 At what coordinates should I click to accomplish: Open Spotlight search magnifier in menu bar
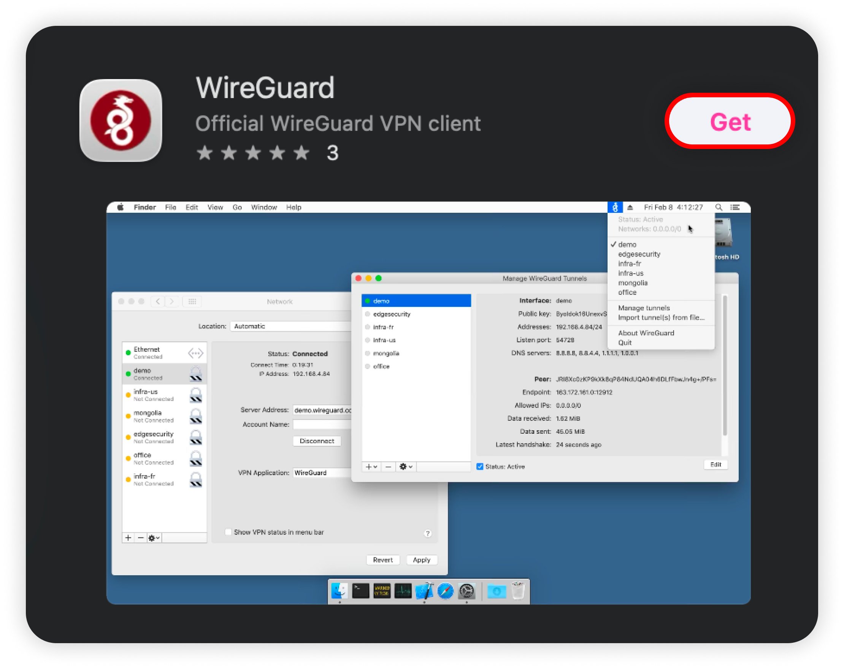[x=718, y=207]
